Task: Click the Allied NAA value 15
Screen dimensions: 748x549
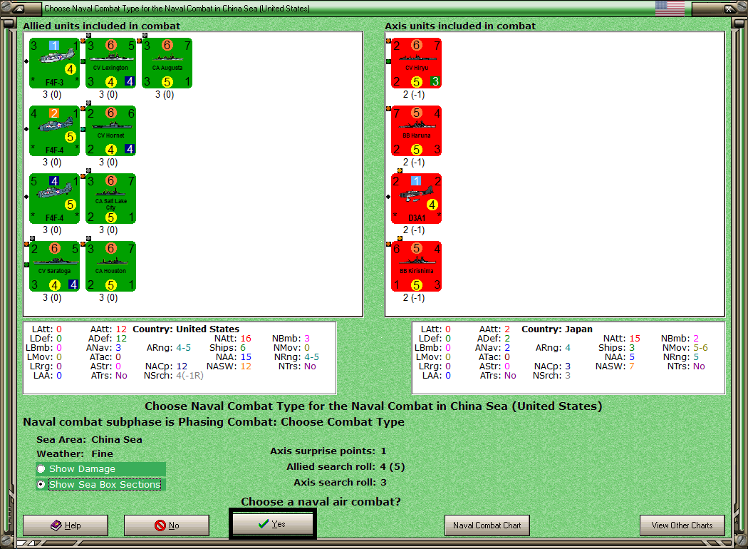Action: 246,357
